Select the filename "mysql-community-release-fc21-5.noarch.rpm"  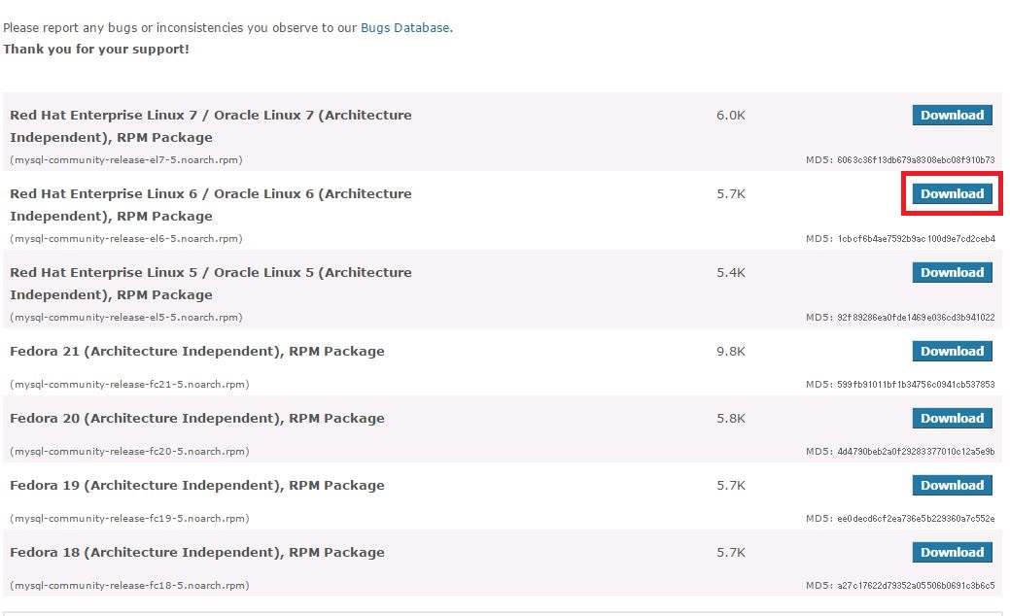tap(129, 385)
